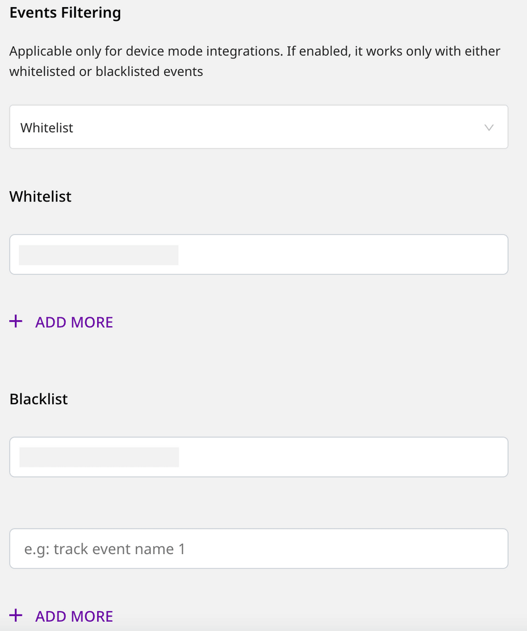The height and width of the screenshot is (631, 527).
Task: Select the first Whitelist event input field
Action: (x=259, y=254)
